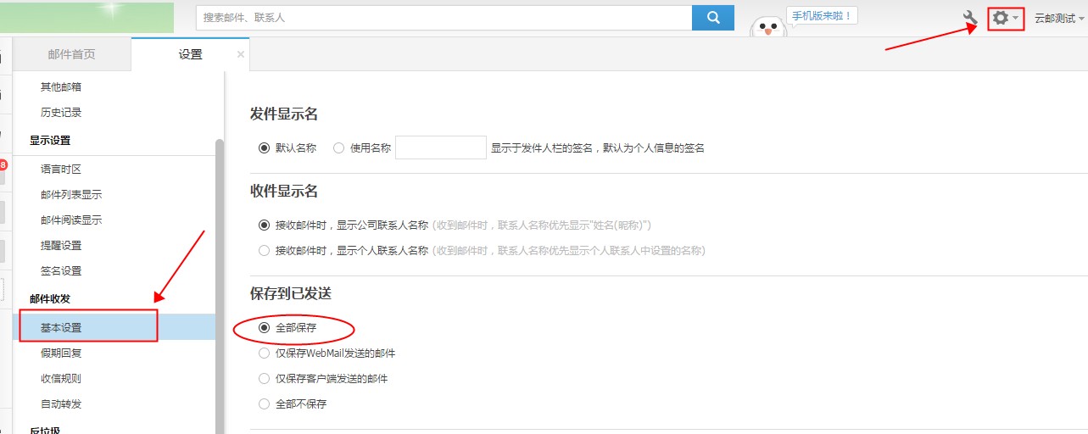Open 自动转发 settings page
This screenshot has height=434, width=1088.
[61, 404]
